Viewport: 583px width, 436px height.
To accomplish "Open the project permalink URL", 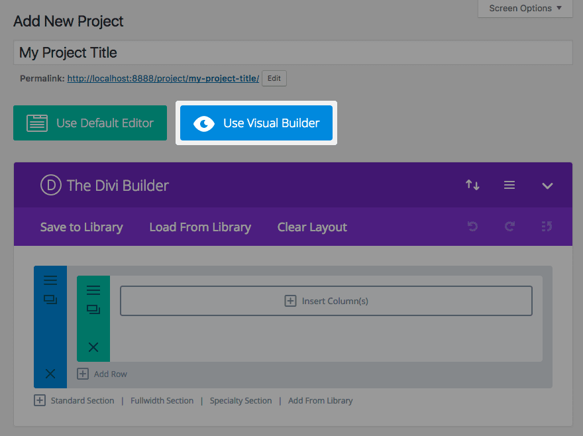I will click(163, 78).
